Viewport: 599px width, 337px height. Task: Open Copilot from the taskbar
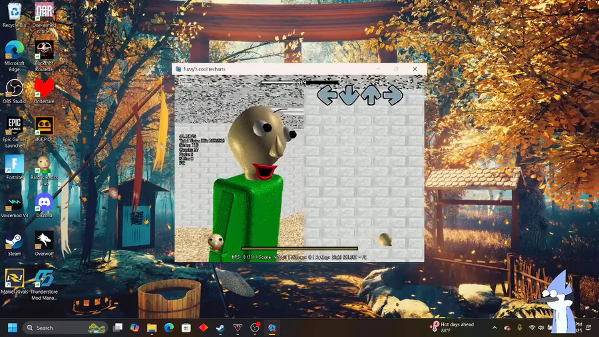(x=134, y=328)
